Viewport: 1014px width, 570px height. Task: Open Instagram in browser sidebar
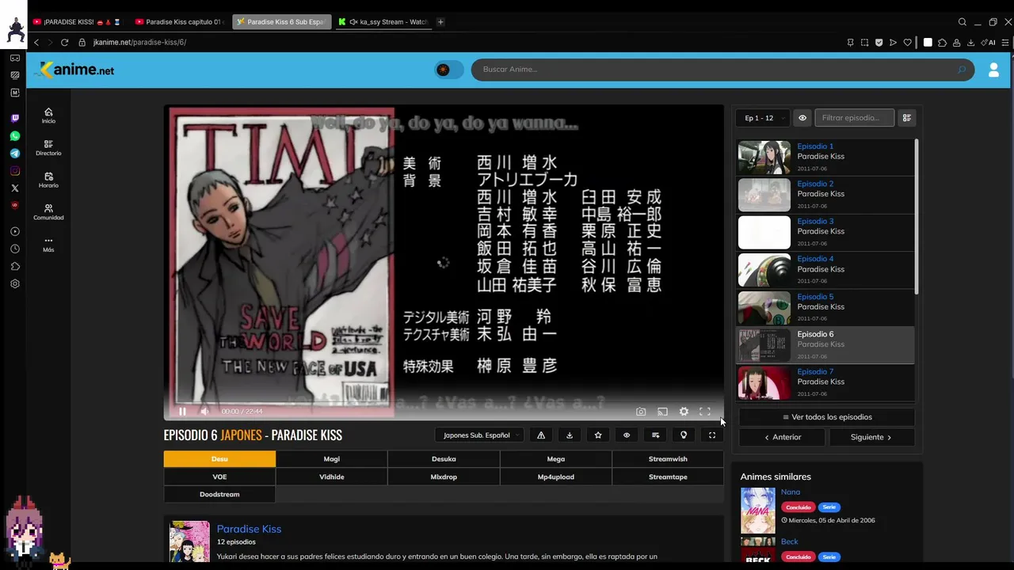[x=14, y=171]
